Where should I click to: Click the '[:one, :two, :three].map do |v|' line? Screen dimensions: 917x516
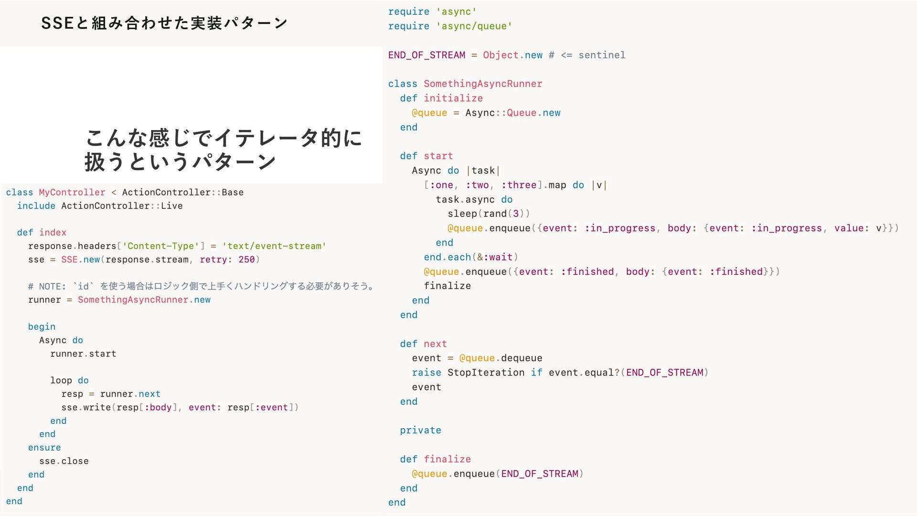coord(516,185)
